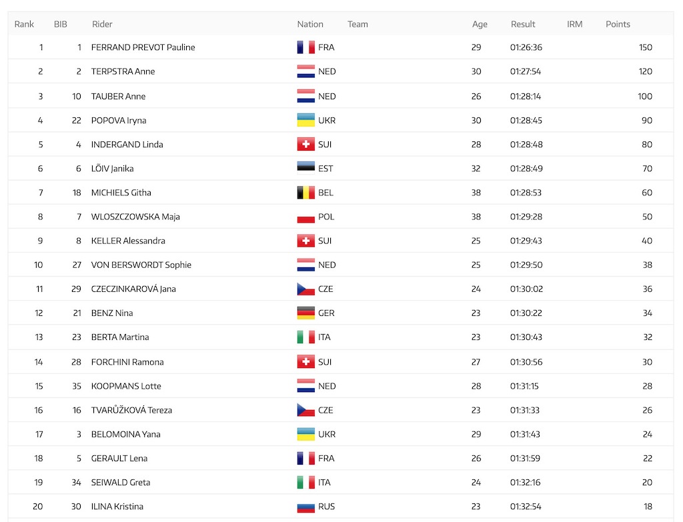This screenshot has height=522, width=683.
Task: Click the Belgian flag beside MICHIELS Githa
Action: coord(305,193)
